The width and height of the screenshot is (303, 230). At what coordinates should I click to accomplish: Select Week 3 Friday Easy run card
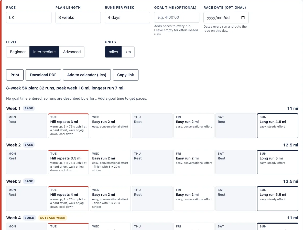click(x=194, y=198)
